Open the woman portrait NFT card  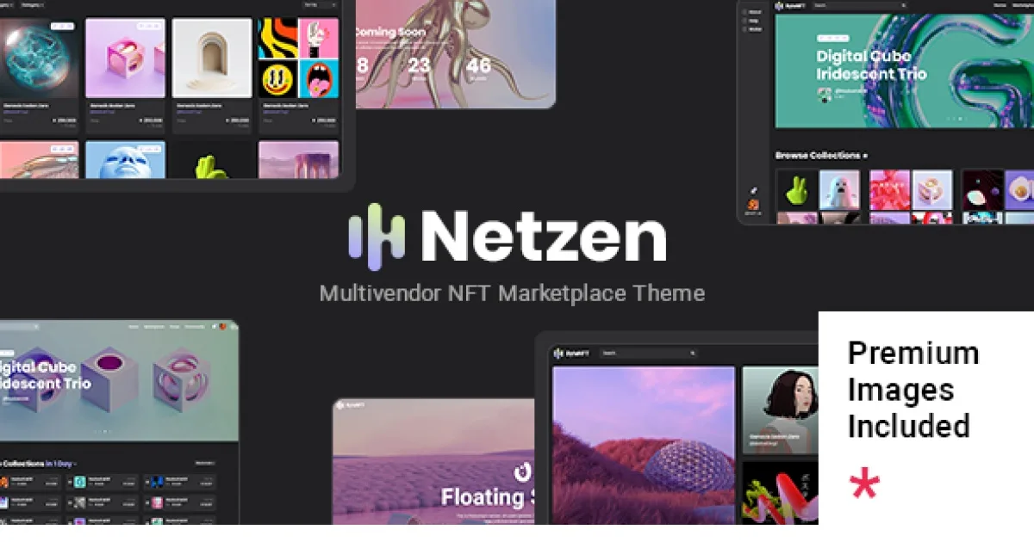[780, 410]
